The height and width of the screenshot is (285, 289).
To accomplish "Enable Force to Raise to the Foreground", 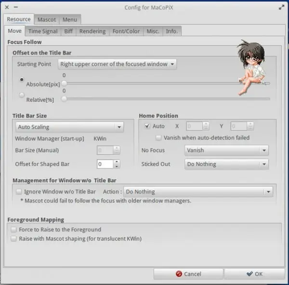I will [x=13, y=230].
